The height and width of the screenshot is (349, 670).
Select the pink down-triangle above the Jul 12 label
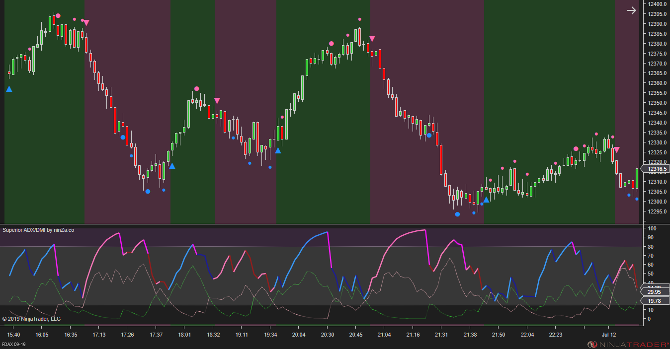[x=617, y=149]
